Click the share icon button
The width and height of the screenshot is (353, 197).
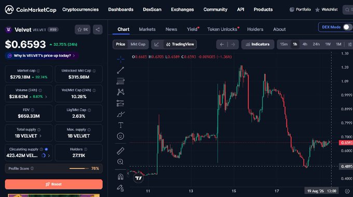(98, 30)
